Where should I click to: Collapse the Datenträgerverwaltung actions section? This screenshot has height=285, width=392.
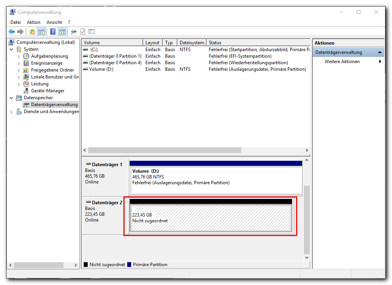[x=380, y=52]
